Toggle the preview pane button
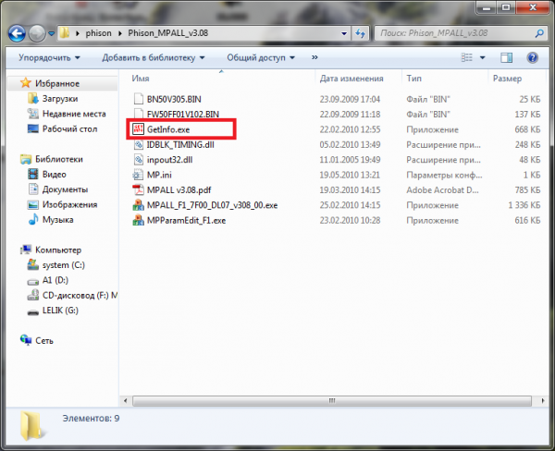Screen dimensions: 555x451 [506, 57]
